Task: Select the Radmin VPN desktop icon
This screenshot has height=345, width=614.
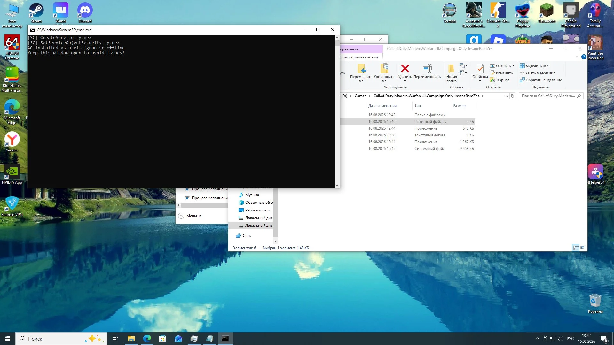Action: tap(12, 206)
